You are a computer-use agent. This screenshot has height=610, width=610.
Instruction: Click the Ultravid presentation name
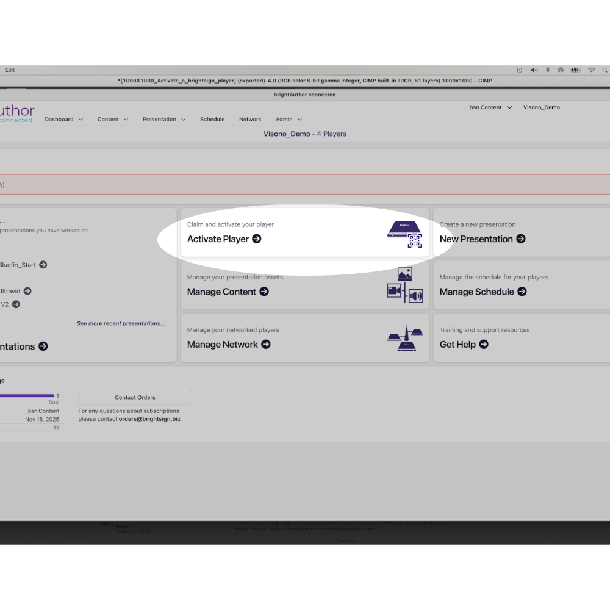(x=10, y=291)
